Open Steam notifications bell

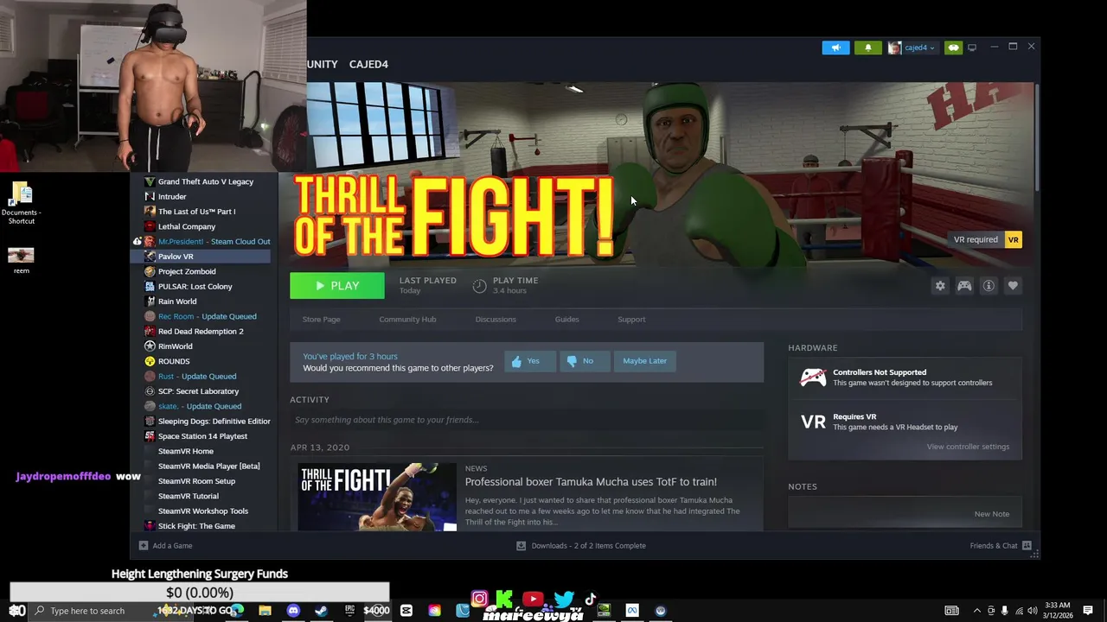tap(868, 48)
